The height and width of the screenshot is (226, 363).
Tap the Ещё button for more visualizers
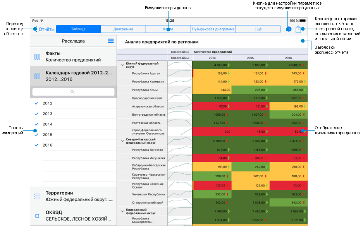pyautogui.click(x=258, y=29)
